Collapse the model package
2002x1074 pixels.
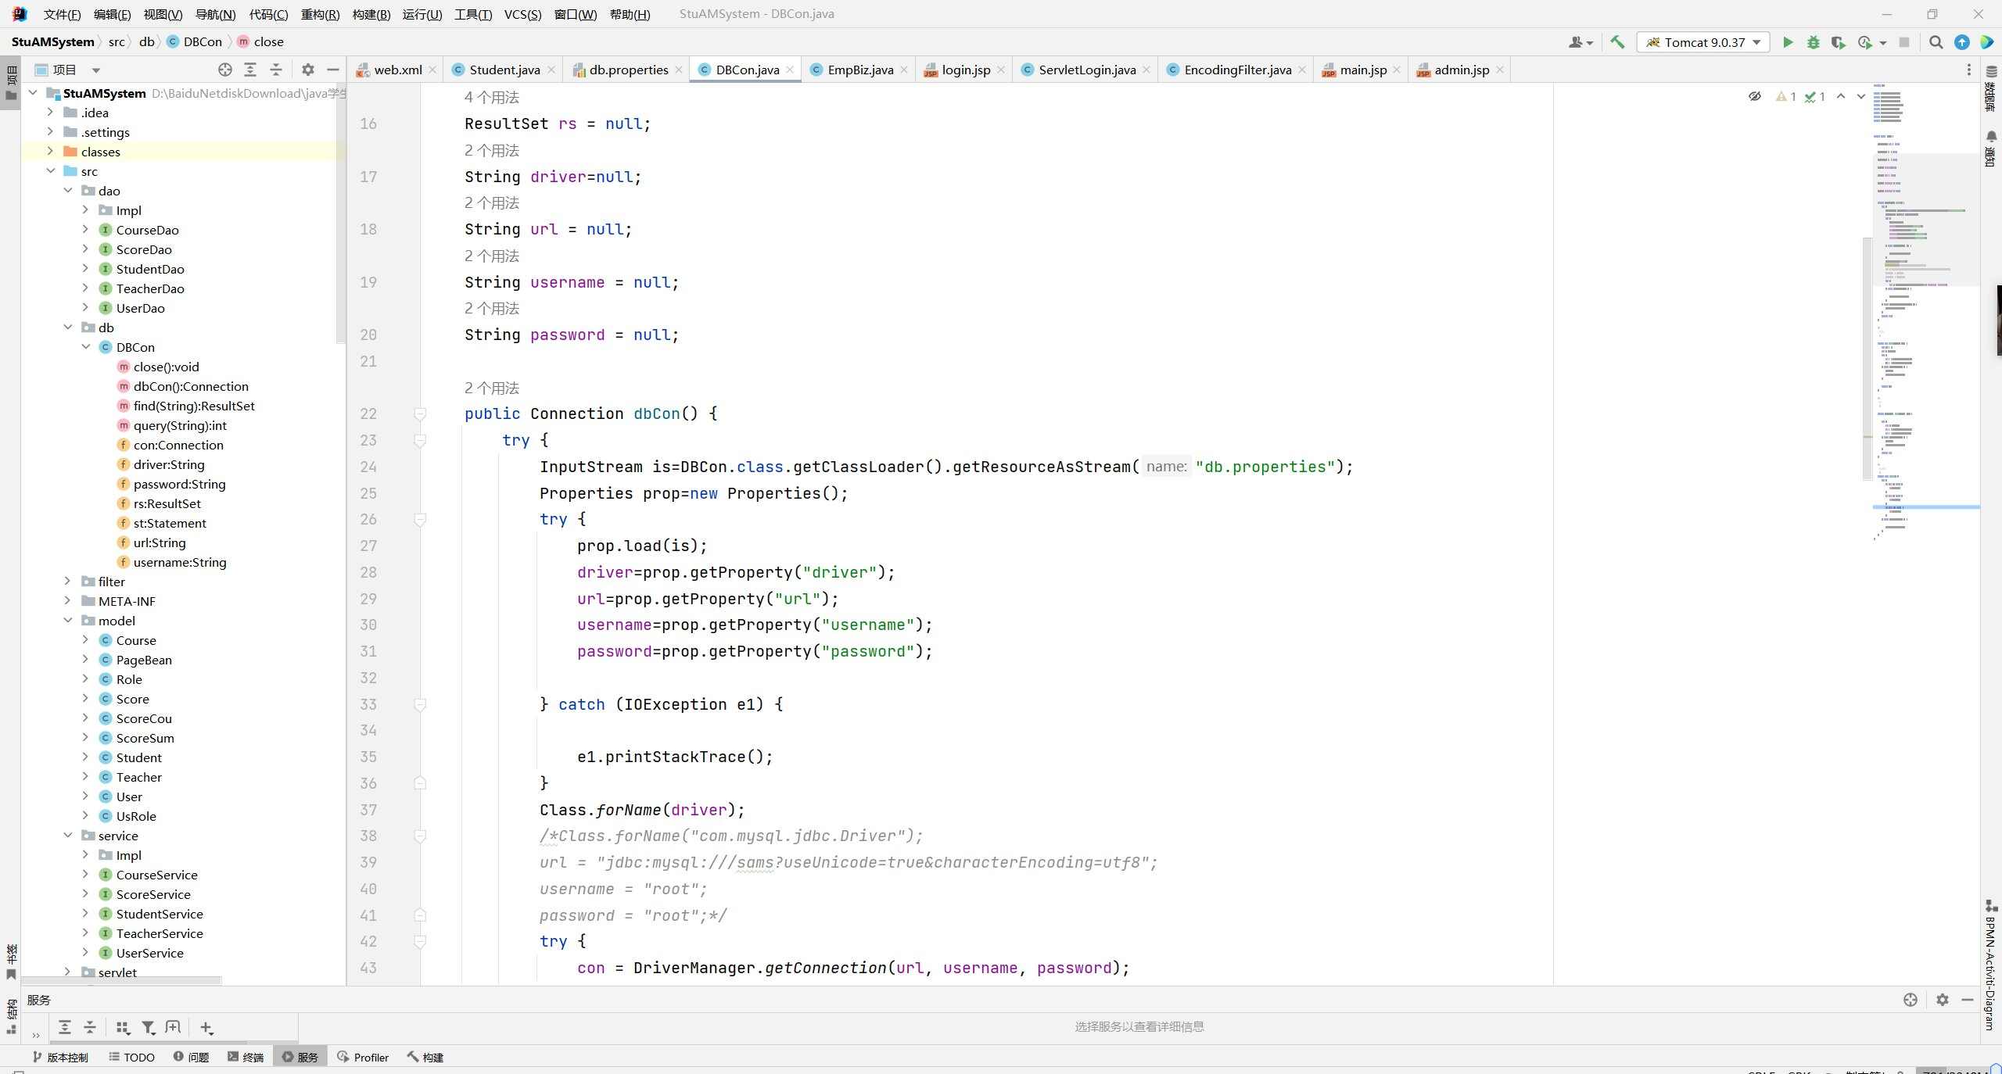[x=68, y=620]
